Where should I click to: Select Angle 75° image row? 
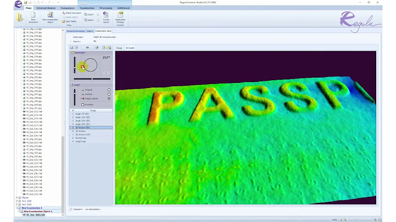[91, 114]
